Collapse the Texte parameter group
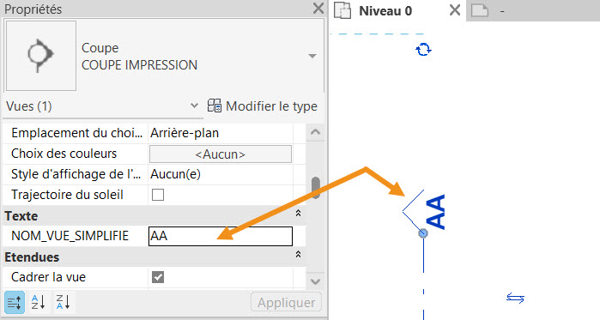This screenshot has height=320, width=600. [x=298, y=214]
